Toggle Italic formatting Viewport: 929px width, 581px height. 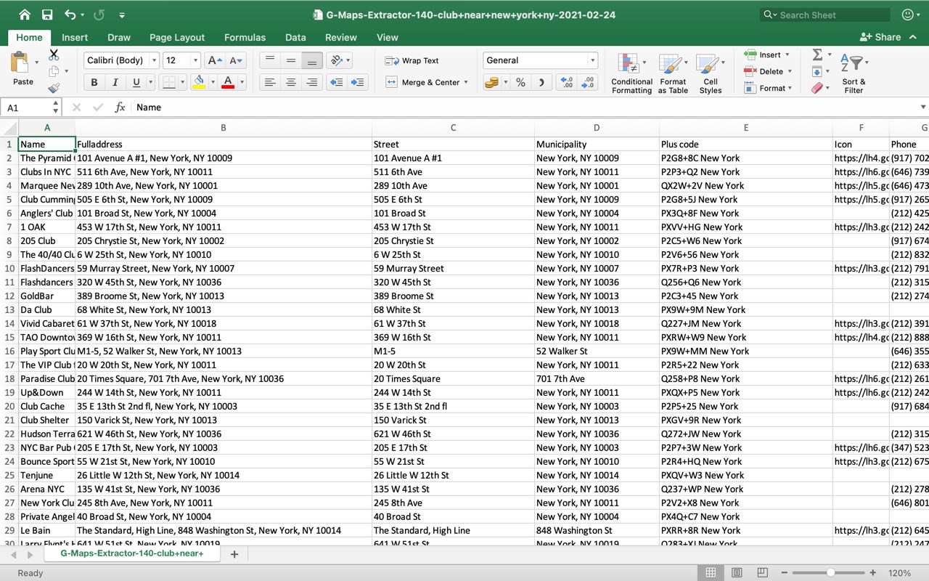[115, 82]
